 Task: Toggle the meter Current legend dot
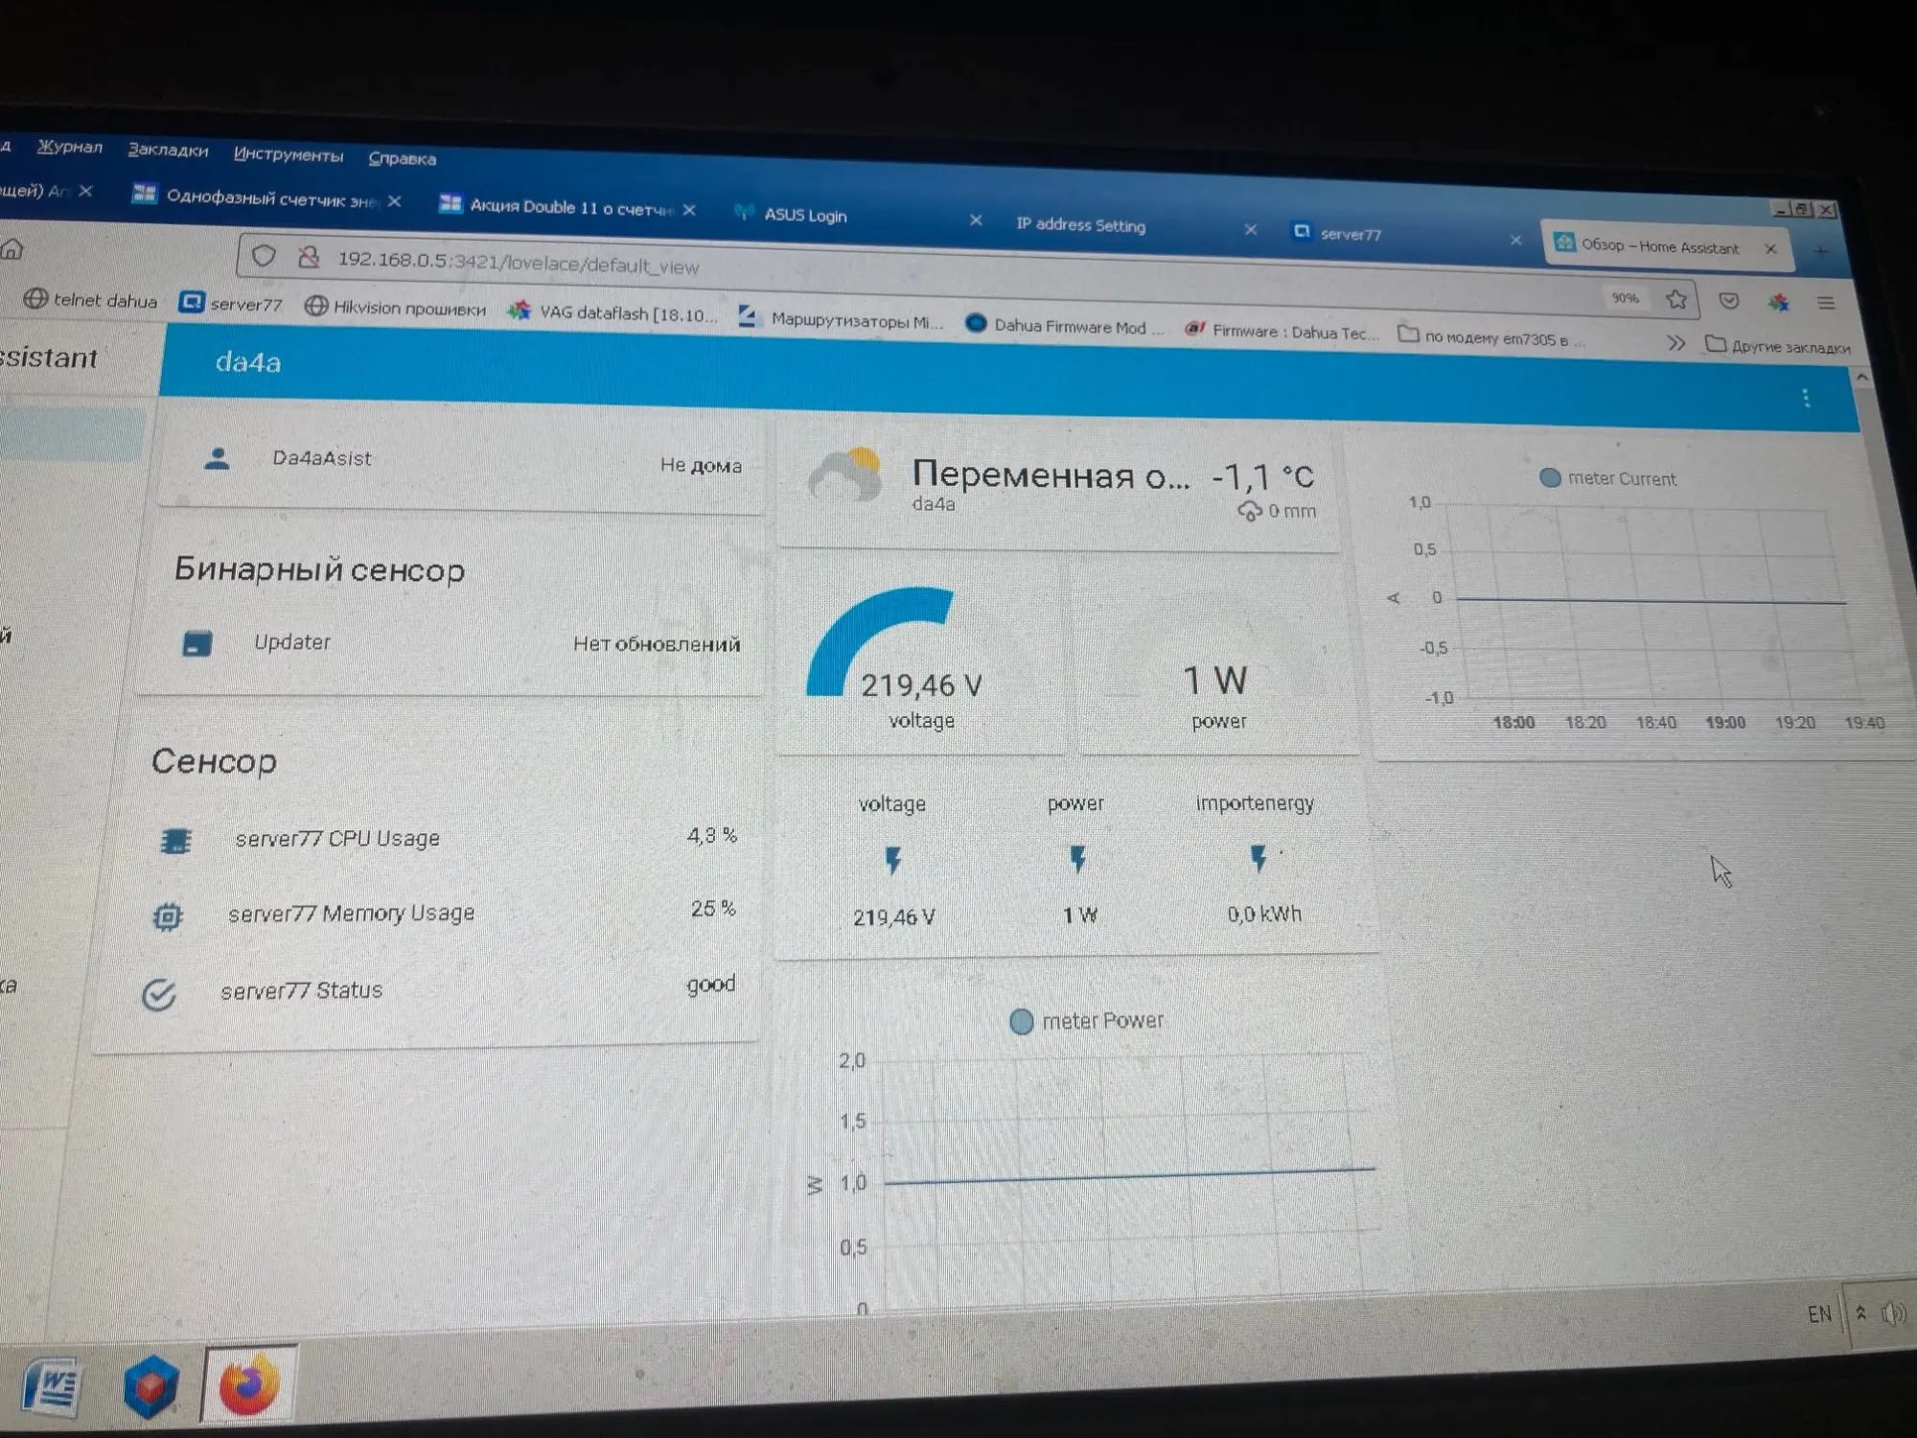coord(1549,477)
